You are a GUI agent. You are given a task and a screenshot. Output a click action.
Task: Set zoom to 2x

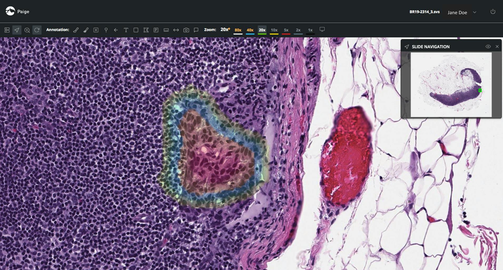pos(298,30)
